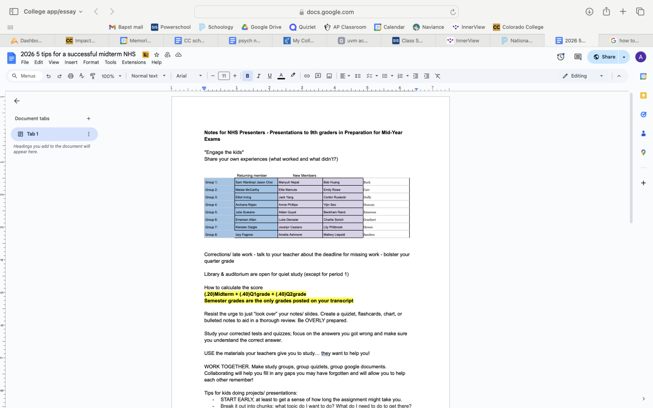Open the Insert menu
This screenshot has height=408, width=653.
pyautogui.click(x=71, y=62)
